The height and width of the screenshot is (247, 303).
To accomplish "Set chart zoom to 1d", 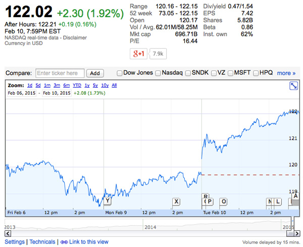I will click(30, 85).
